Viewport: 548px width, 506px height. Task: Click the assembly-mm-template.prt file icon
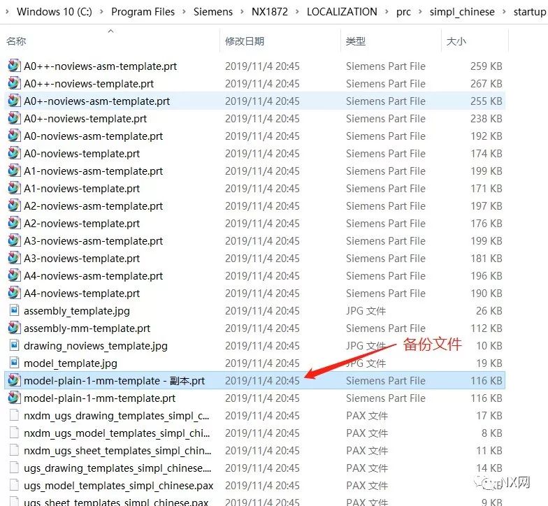pyautogui.click(x=14, y=328)
